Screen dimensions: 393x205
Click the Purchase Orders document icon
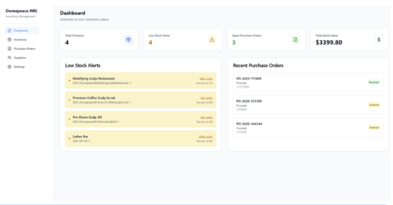coord(9,49)
